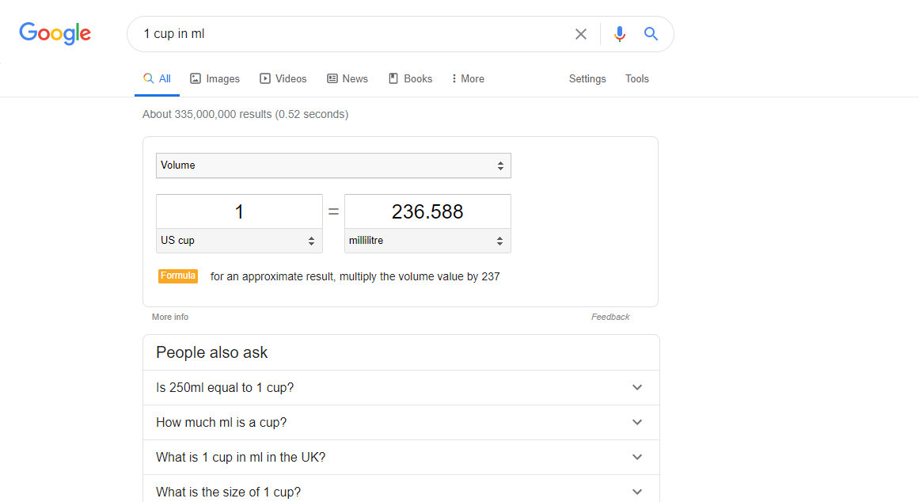Open the millilitre unit dropdown
The width and height of the screenshot is (919, 502).
click(427, 241)
